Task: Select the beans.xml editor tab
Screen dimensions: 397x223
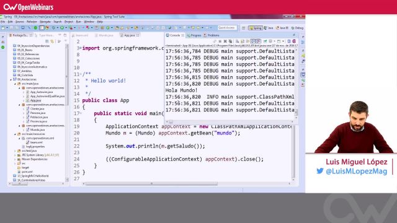Action: (80, 35)
